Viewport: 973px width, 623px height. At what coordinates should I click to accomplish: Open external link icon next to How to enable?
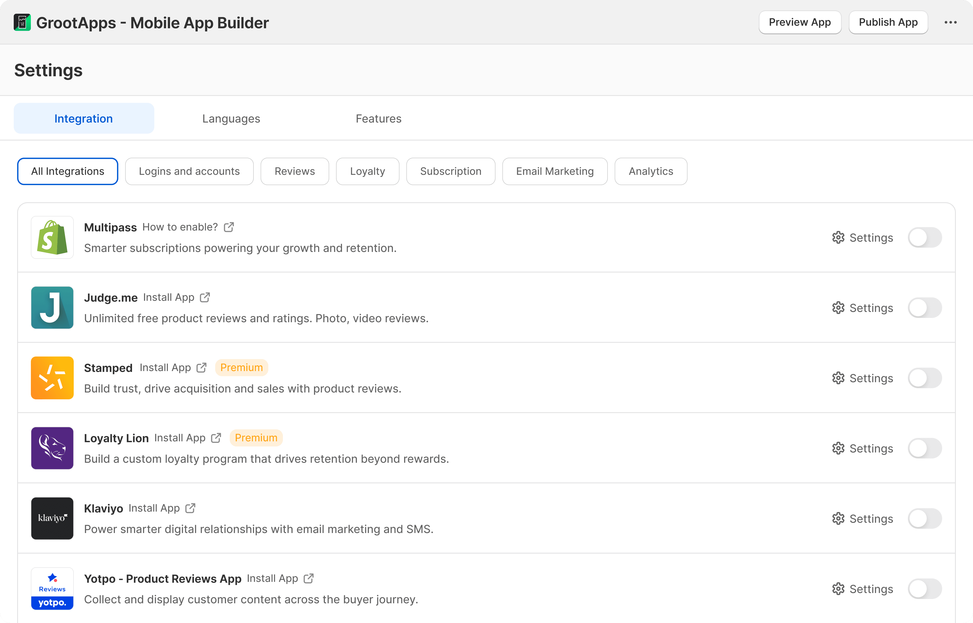[229, 227]
